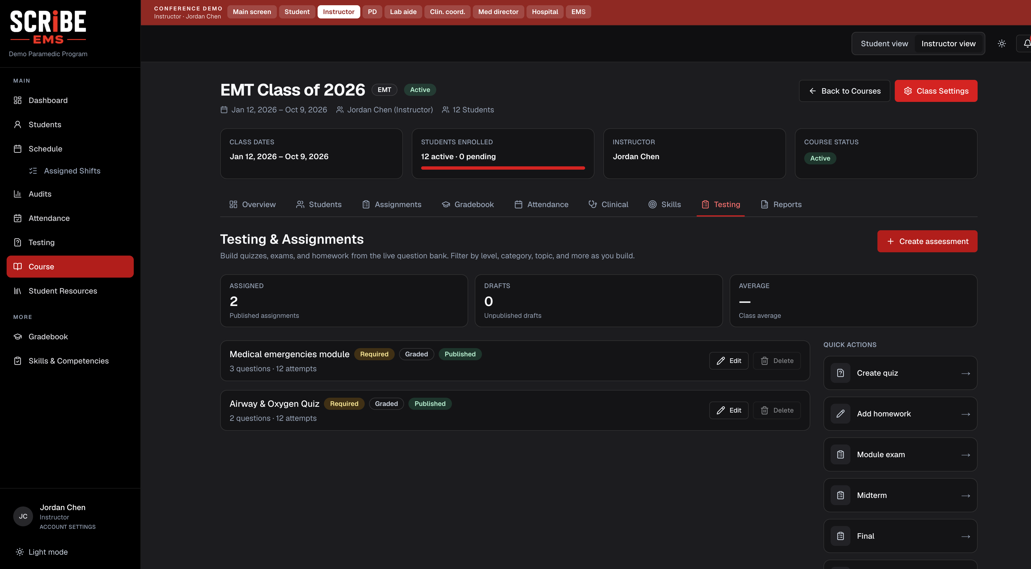Screen dimensions: 1031x569
Task: Delete the Medical emergencies module
Action: [x=776, y=361]
